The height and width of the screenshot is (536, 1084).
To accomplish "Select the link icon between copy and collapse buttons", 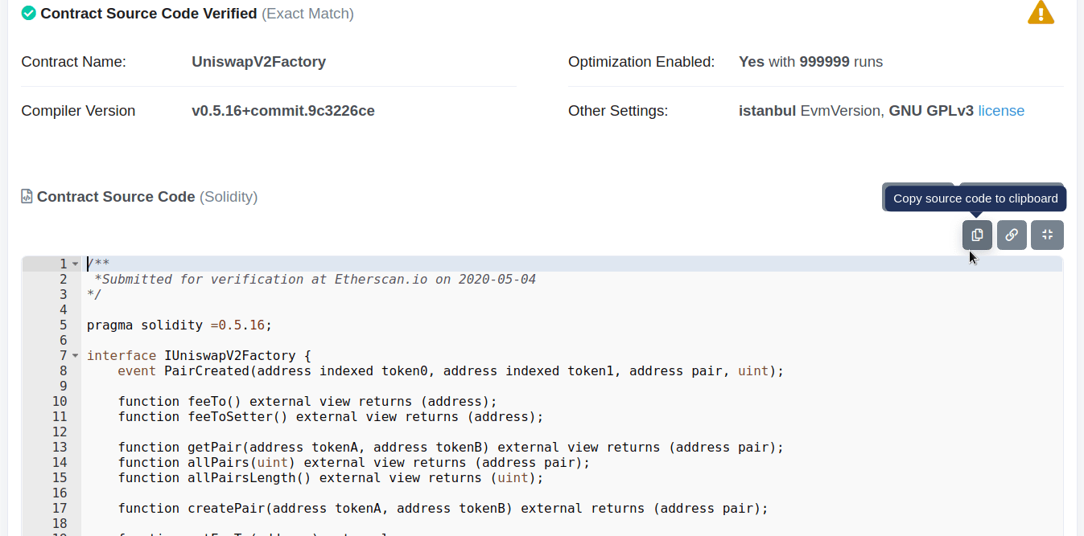I will pyautogui.click(x=1012, y=235).
